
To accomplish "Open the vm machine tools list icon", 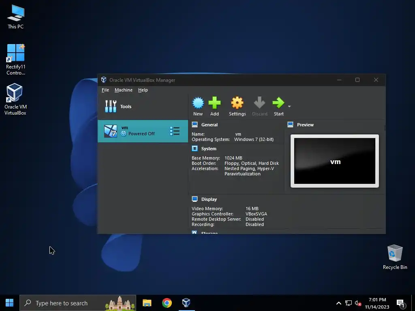I will (175, 131).
